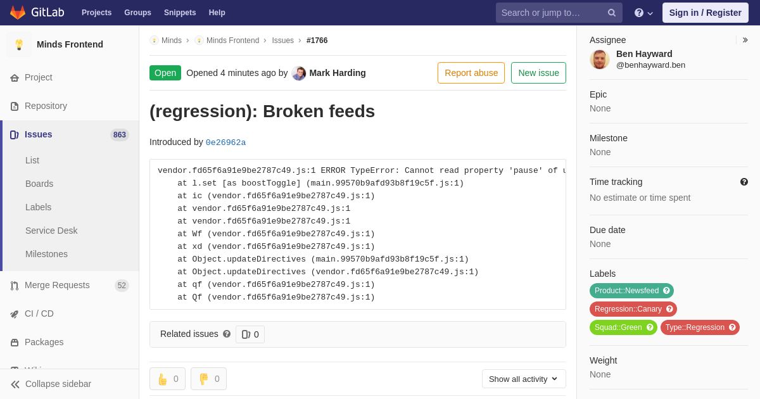This screenshot has width=760, height=399.
Task: Open the Help question-mark dropdown
Action: [643, 13]
